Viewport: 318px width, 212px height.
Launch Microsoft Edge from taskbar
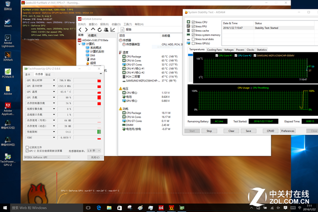99,208
